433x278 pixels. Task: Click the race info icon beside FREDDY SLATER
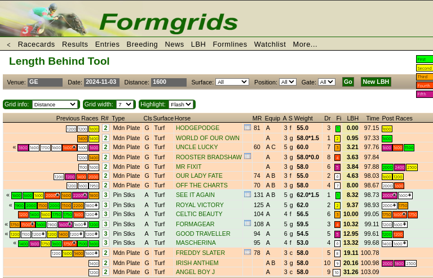pos(248,253)
